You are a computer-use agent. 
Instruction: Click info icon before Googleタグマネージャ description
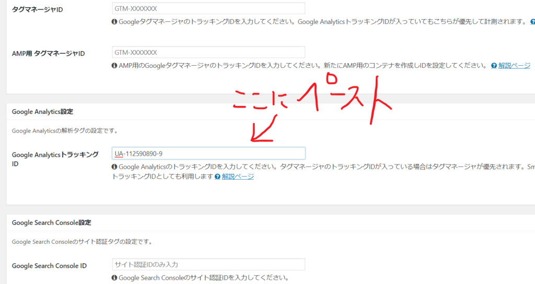114,22
